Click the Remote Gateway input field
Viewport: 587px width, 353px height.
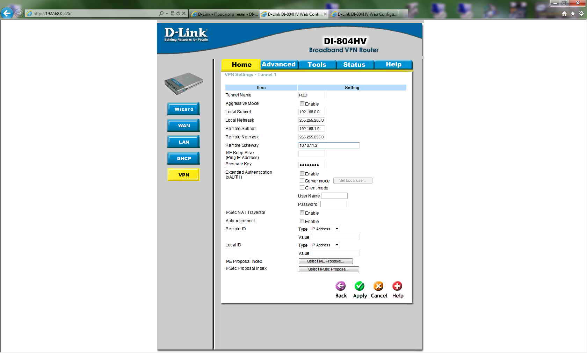(x=329, y=145)
